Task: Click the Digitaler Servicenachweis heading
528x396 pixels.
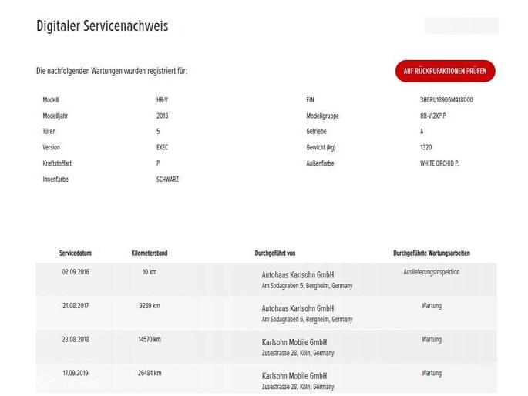Action: (102, 26)
